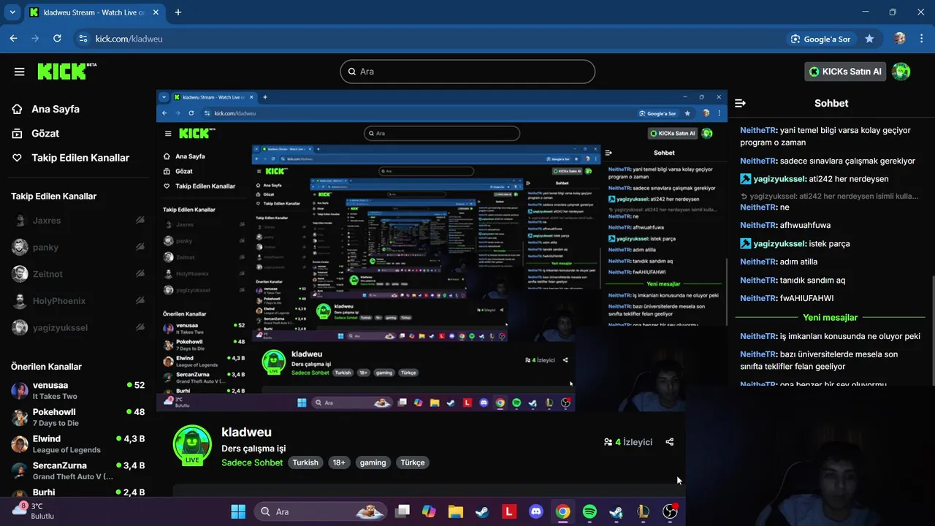Bookmark this page with the star
This screenshot has width=935, height=526.
pos(869,39)
